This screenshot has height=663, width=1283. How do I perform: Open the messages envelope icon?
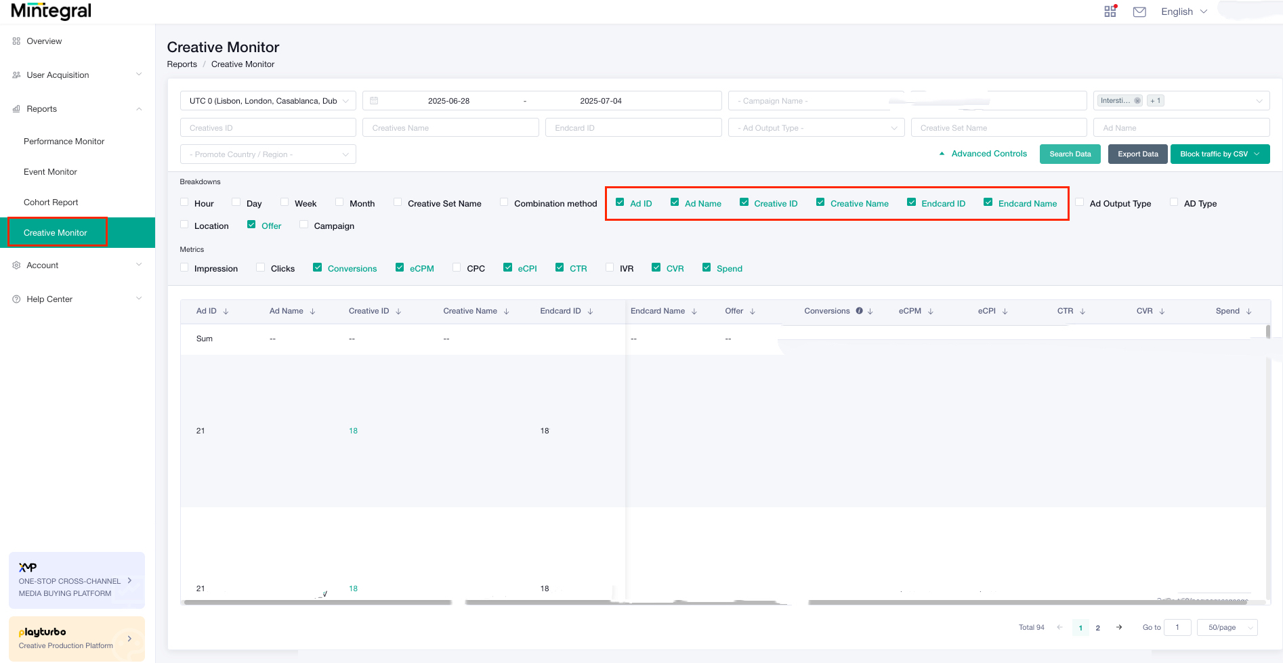[1139, 11]
